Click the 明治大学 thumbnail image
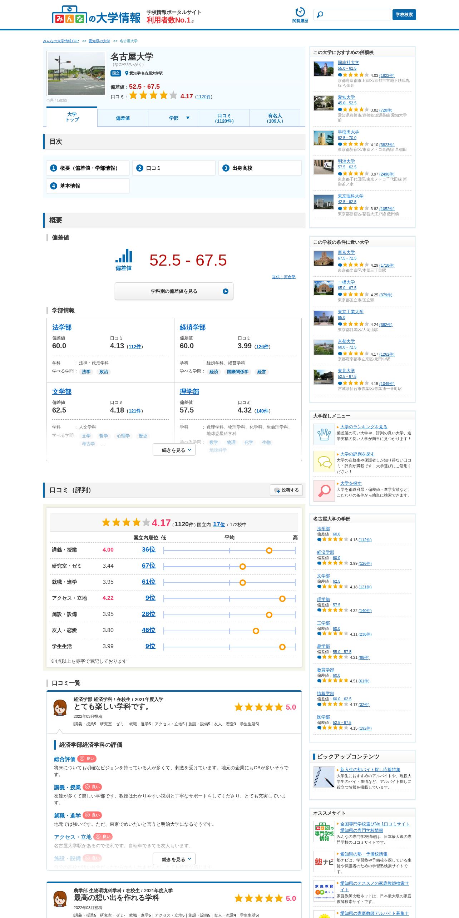The image size is (459, 918). click(324, 167)
